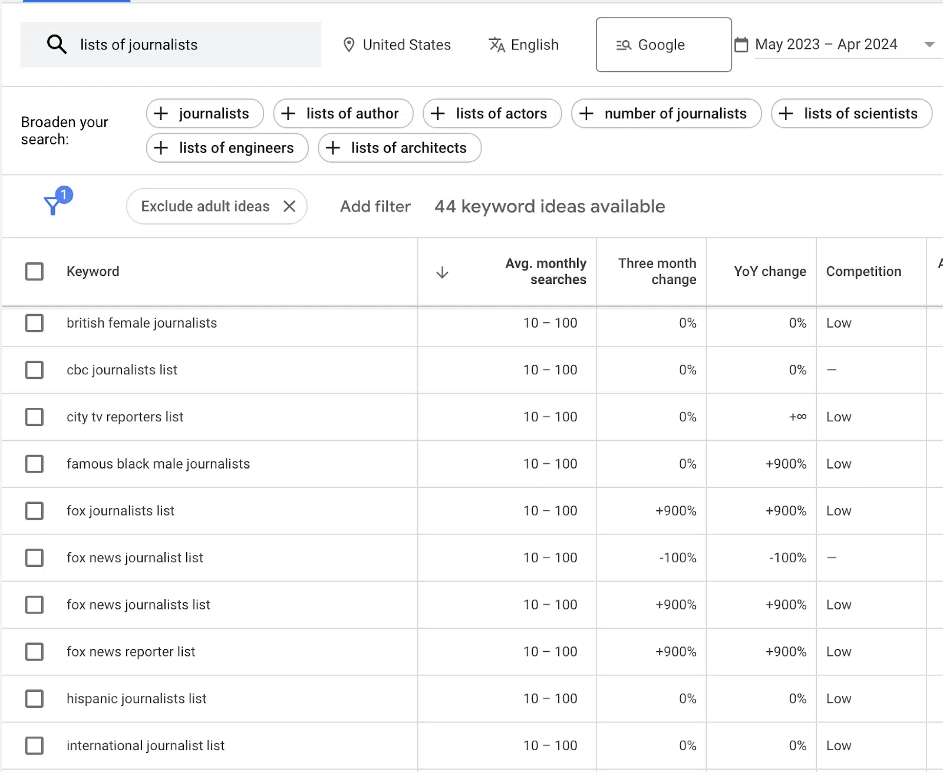Click keyword 'cbc journalists list'
Viewport: 943px width, 772px height.
(x=122, y=370)
